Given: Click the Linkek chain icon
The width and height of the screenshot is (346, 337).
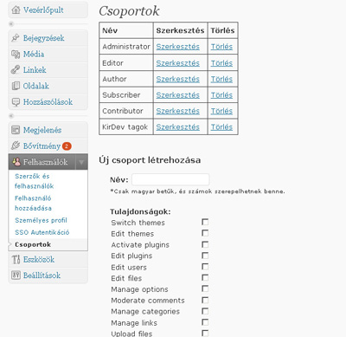Looking at the screenshot, I should pos(16,70).
